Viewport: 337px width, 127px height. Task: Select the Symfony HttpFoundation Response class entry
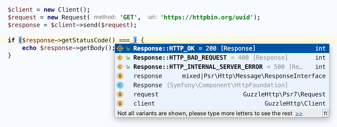tap(210, 85)
